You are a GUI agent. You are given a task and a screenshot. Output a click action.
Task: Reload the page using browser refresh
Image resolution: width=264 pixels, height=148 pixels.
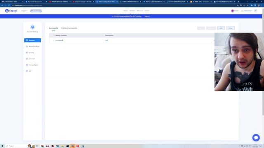click(9, 5)
